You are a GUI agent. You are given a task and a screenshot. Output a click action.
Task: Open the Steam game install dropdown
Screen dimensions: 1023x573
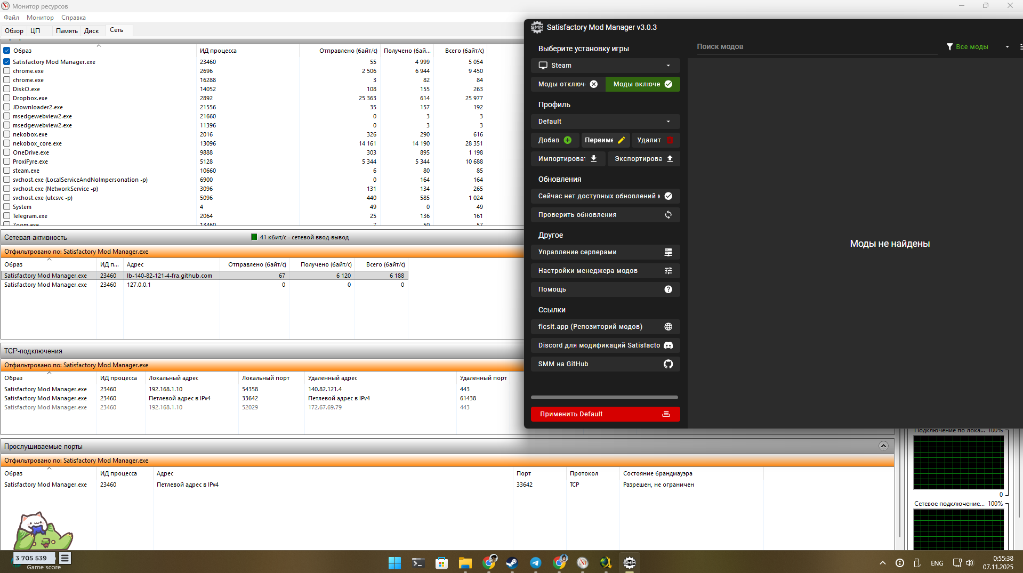(x=606, y=66)
